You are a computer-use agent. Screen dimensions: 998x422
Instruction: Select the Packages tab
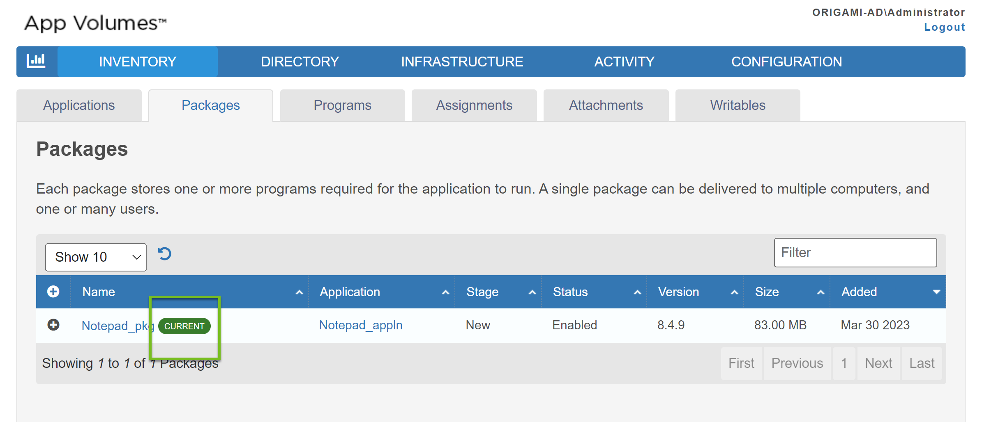(211, 105)
